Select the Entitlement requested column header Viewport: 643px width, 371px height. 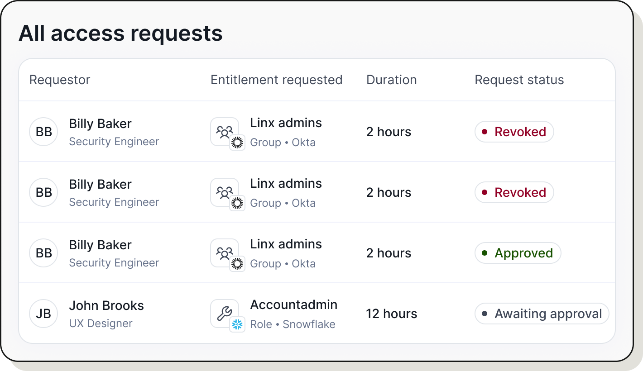[276, 80]
